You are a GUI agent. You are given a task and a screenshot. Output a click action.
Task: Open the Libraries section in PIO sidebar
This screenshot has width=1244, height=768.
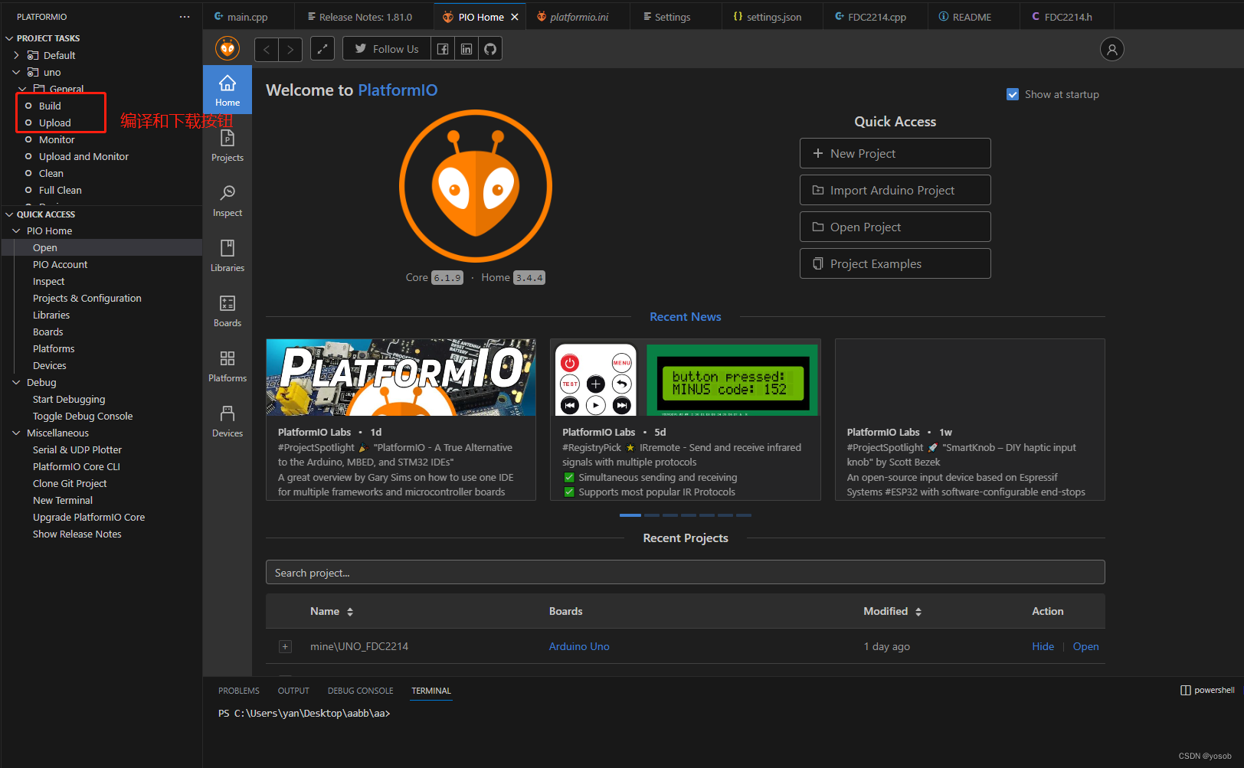(x=228, y=256)
